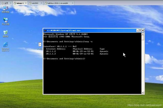Click the 'Interface: 10.1.1.1' line
Screen dimensions: 163x108
click(x=60, y=46)
